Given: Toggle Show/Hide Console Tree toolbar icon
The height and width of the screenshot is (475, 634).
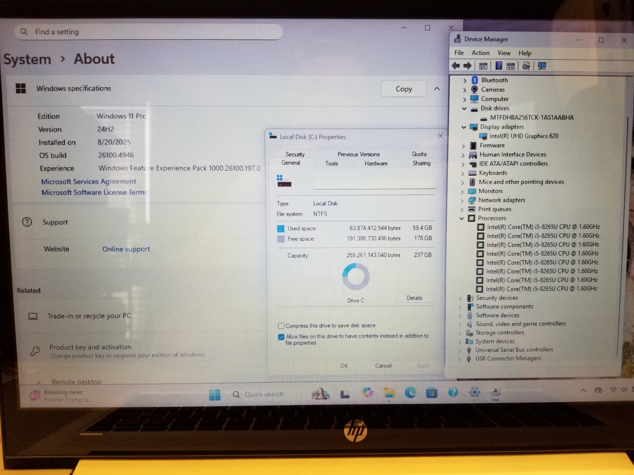Looking at the screenshot, I should pos(483,66).
